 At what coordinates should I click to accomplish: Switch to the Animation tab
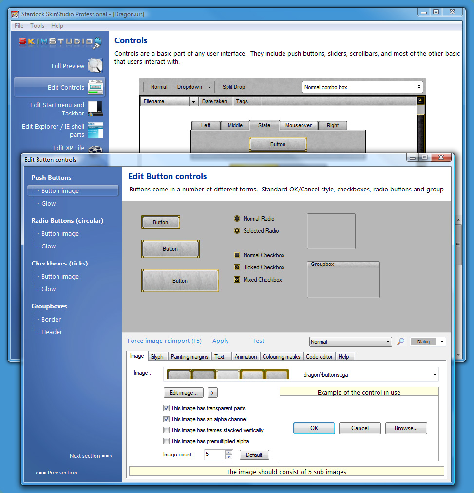point(246,357)
